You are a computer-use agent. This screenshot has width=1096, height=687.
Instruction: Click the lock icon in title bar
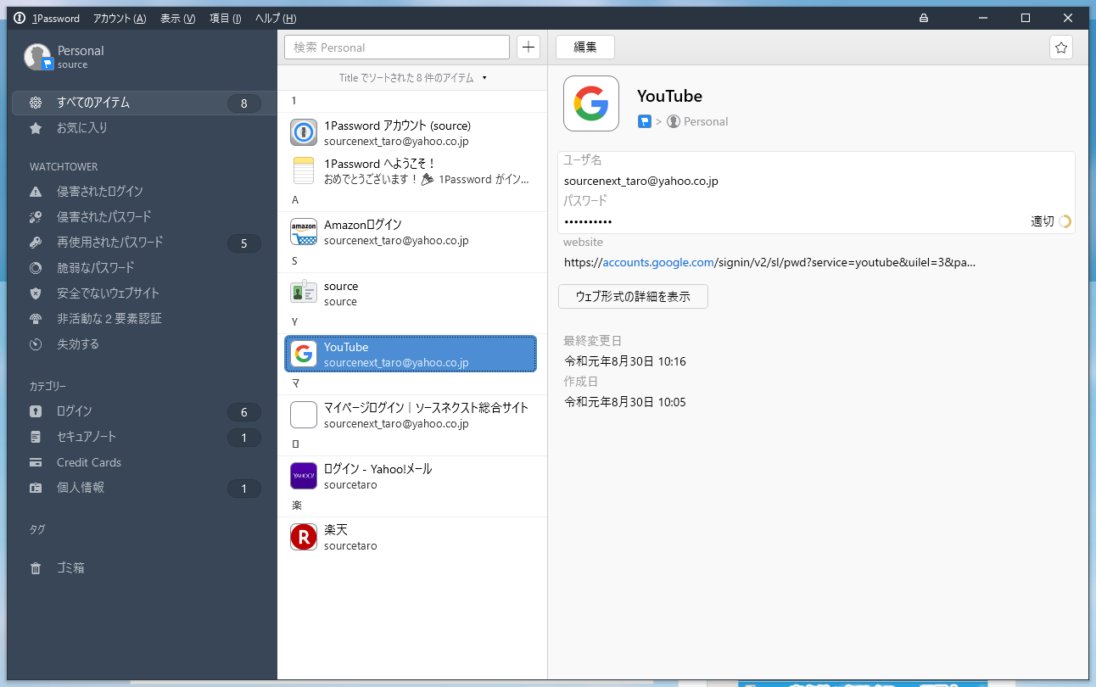(924, 18)
